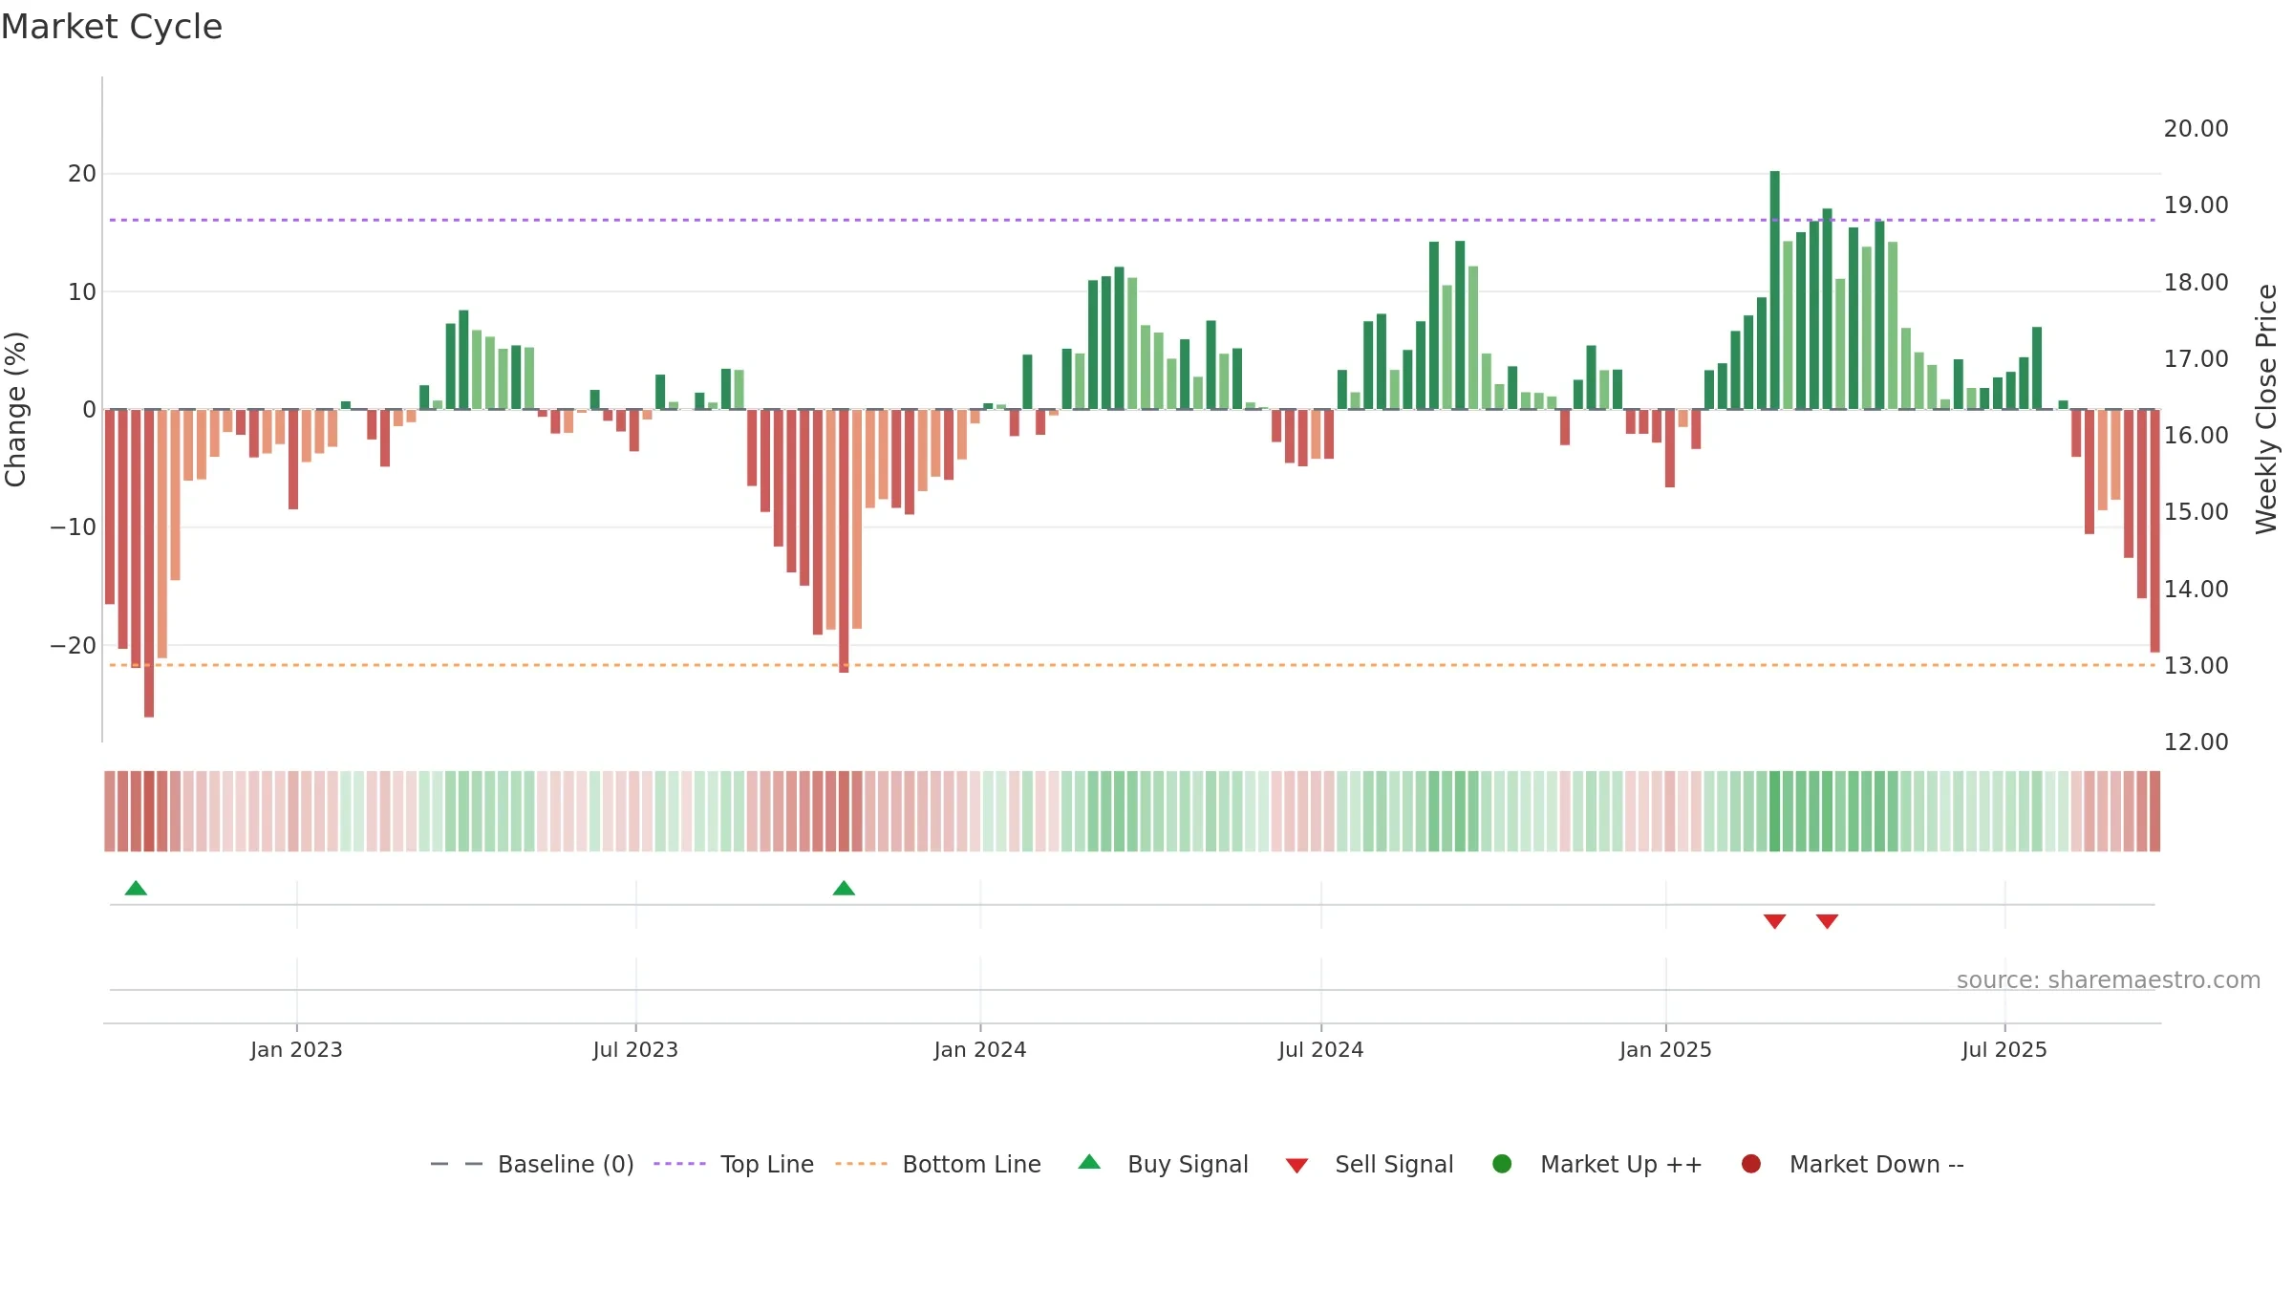
Task: Toggle the Bottom Line legend entry
Action: click(x=938, y=1165)
